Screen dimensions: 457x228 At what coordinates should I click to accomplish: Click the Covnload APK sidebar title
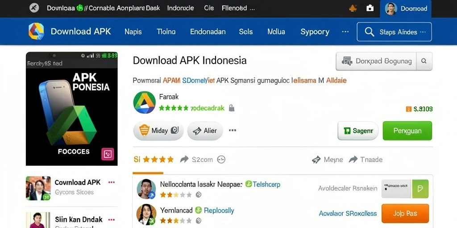point(78,182)
